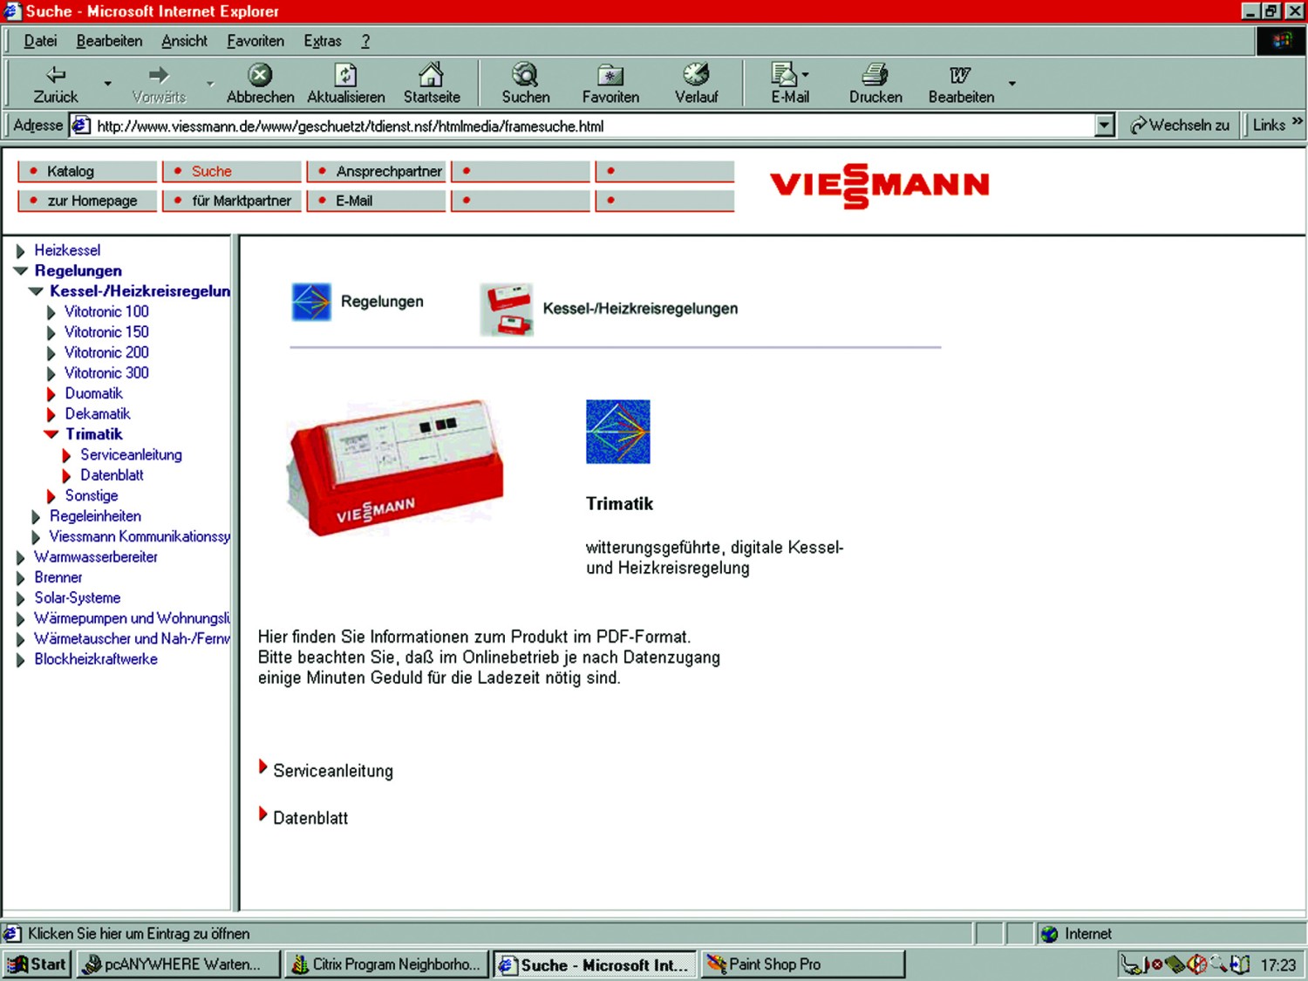Viewport: 1308px width, 981px height.
Task: Click the Zurück back arrow icon
Action: [56, 74]
